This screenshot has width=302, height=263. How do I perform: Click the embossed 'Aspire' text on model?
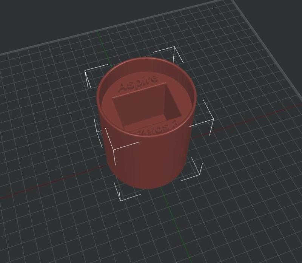[138, 83]
